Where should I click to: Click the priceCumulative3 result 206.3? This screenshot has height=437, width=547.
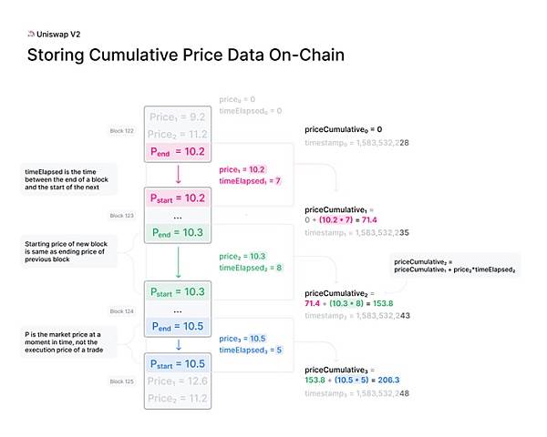(388, 380)
